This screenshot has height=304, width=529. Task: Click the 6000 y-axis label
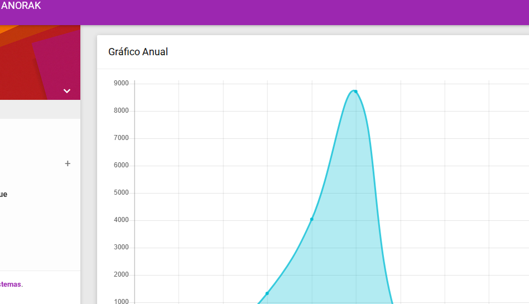pos(121,166)
